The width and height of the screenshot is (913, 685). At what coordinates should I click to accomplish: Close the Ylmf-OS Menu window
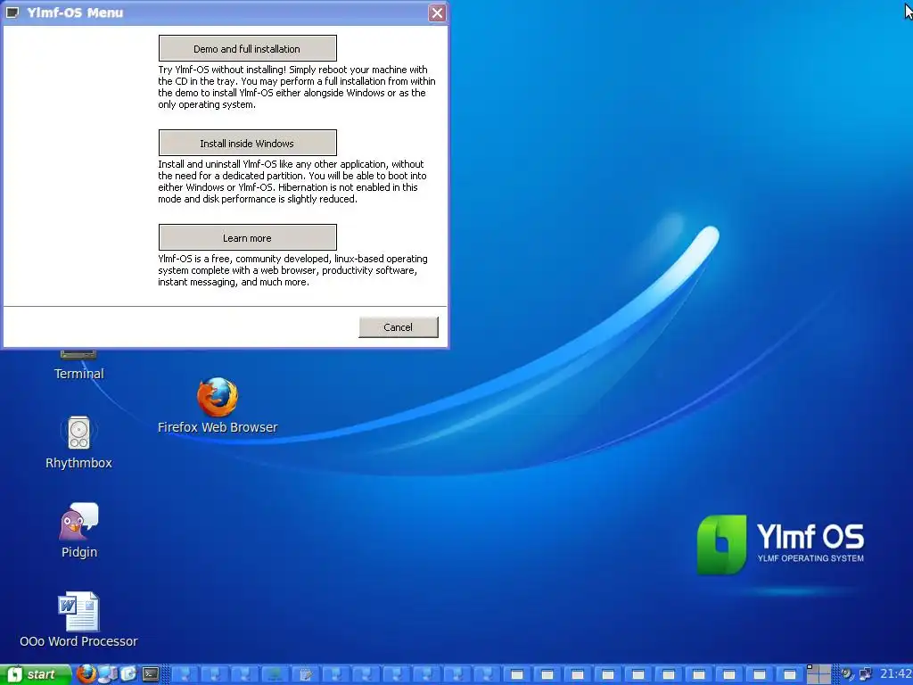click(437, 12)
